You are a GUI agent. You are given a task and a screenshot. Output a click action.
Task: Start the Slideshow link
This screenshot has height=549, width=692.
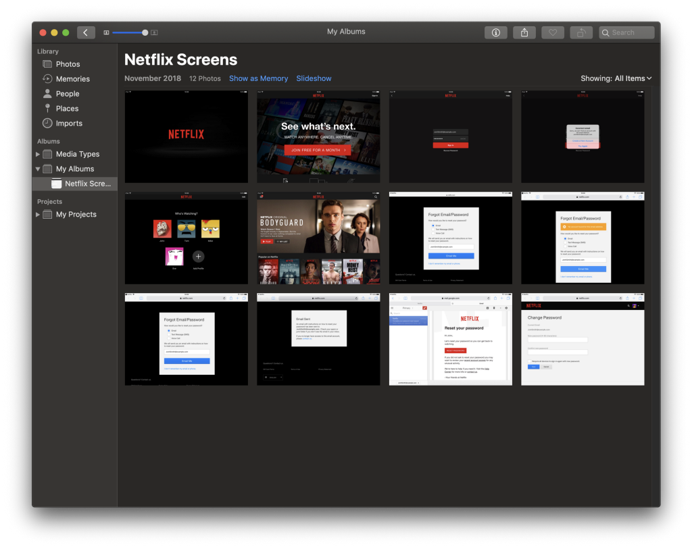pos(314,78)
